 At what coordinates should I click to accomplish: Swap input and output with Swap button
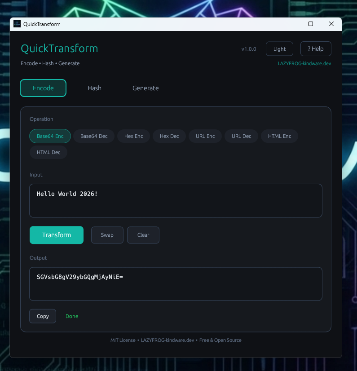(107, 235)
